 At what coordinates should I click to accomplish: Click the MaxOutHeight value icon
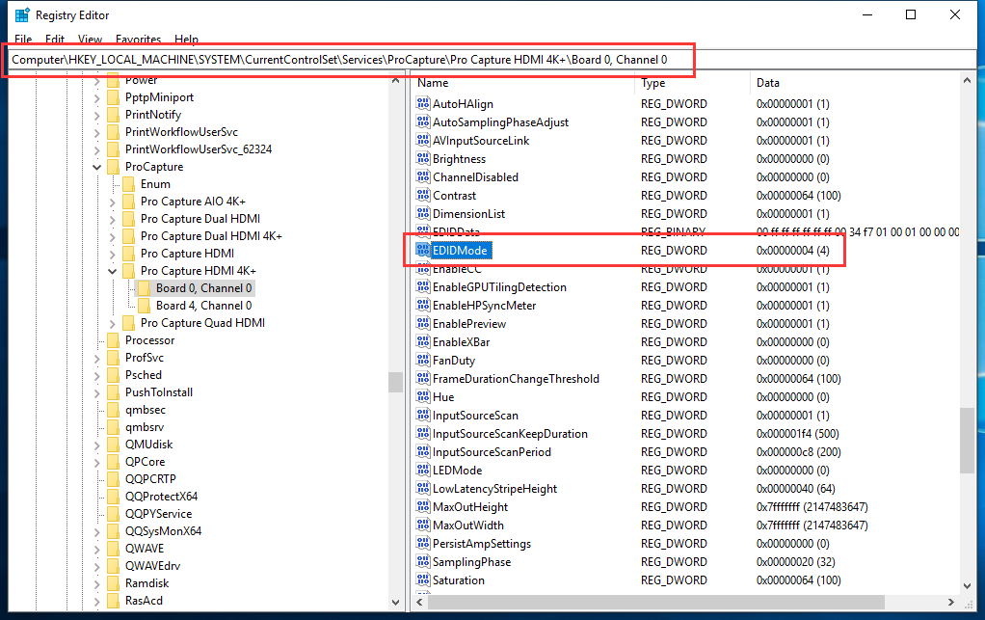tap(423, 506)
